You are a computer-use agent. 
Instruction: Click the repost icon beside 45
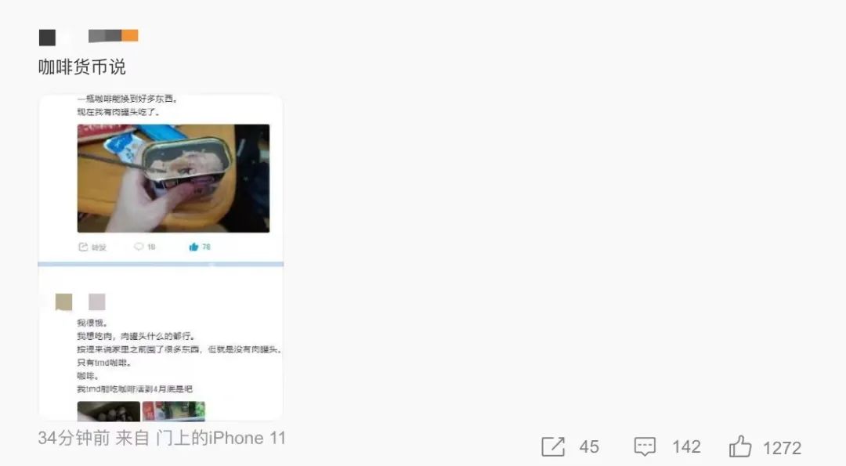pyautogui.click(x=553, y=446)
